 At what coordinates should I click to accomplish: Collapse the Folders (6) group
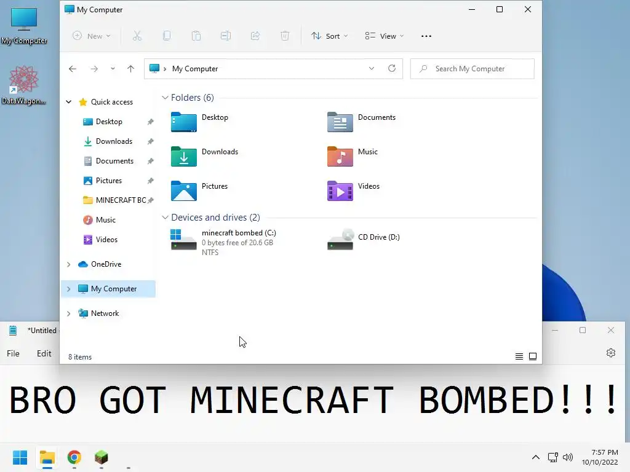(x=165, y=98)
